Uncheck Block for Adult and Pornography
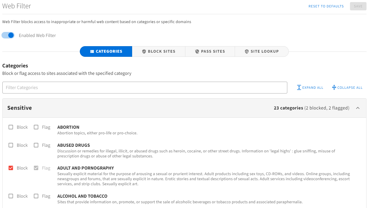This screenshot has width=368, height=208. tap(11, 168)
